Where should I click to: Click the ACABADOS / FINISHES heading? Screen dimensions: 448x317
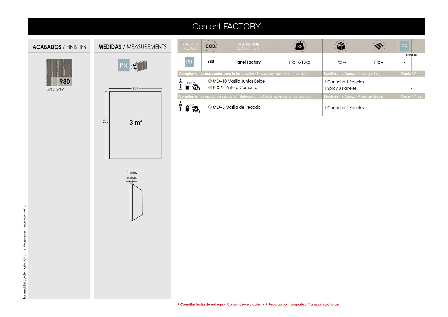(x=59, y=47)
